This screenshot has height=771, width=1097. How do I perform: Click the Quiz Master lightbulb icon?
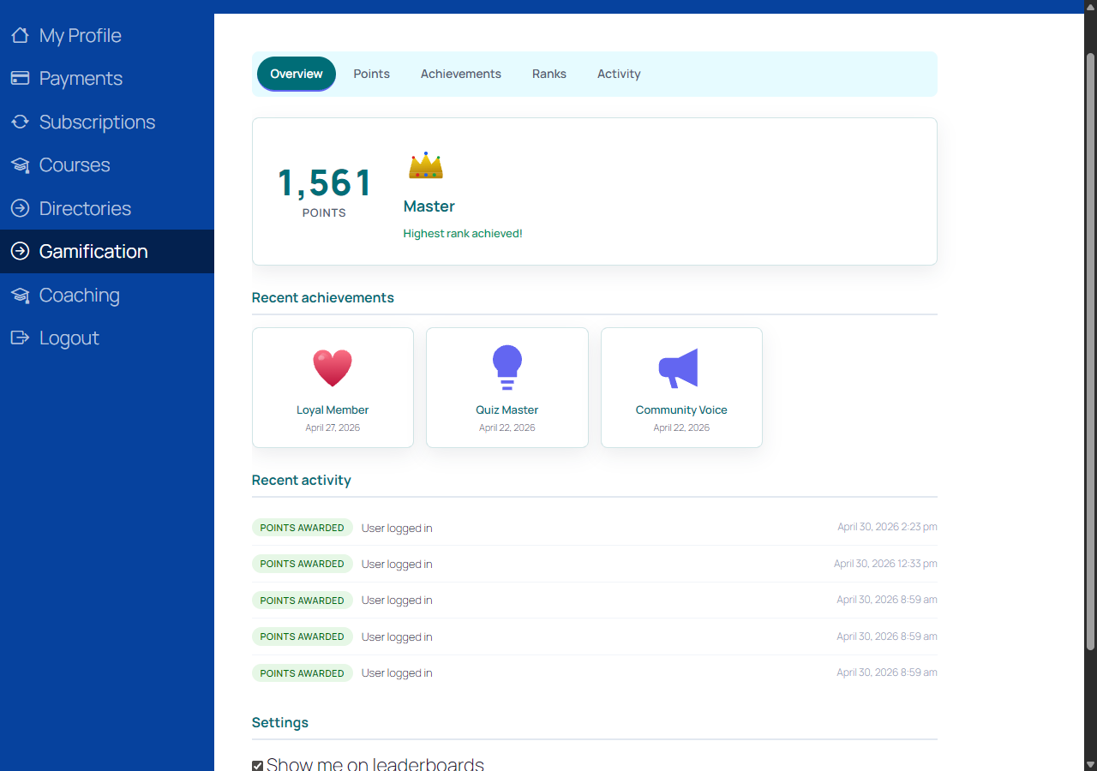tap(507, 368)
